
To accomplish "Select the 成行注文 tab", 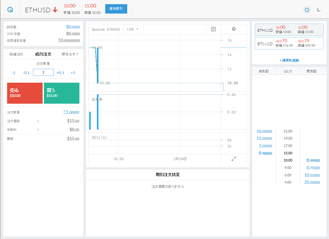I will [43, 54].
